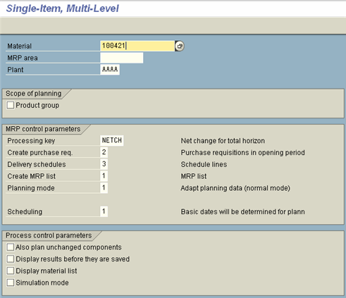This screenshot has width=346, height=298.
Task: Select the Create MRP list value field
Action: [104, 176]
